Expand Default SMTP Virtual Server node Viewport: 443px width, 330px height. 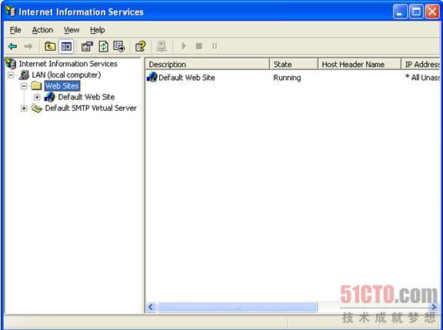tap(24, 108)
